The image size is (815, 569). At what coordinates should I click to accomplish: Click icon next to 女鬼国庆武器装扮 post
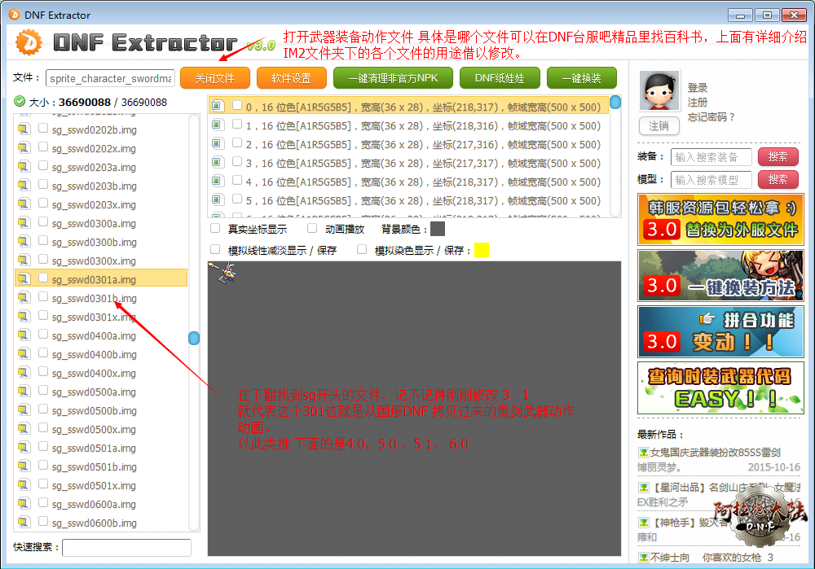pos(643,453)
